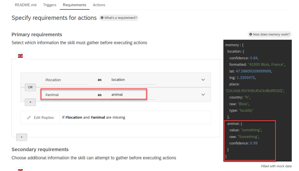Click the animal alias name field
The image size is (299, 171).
133,95
